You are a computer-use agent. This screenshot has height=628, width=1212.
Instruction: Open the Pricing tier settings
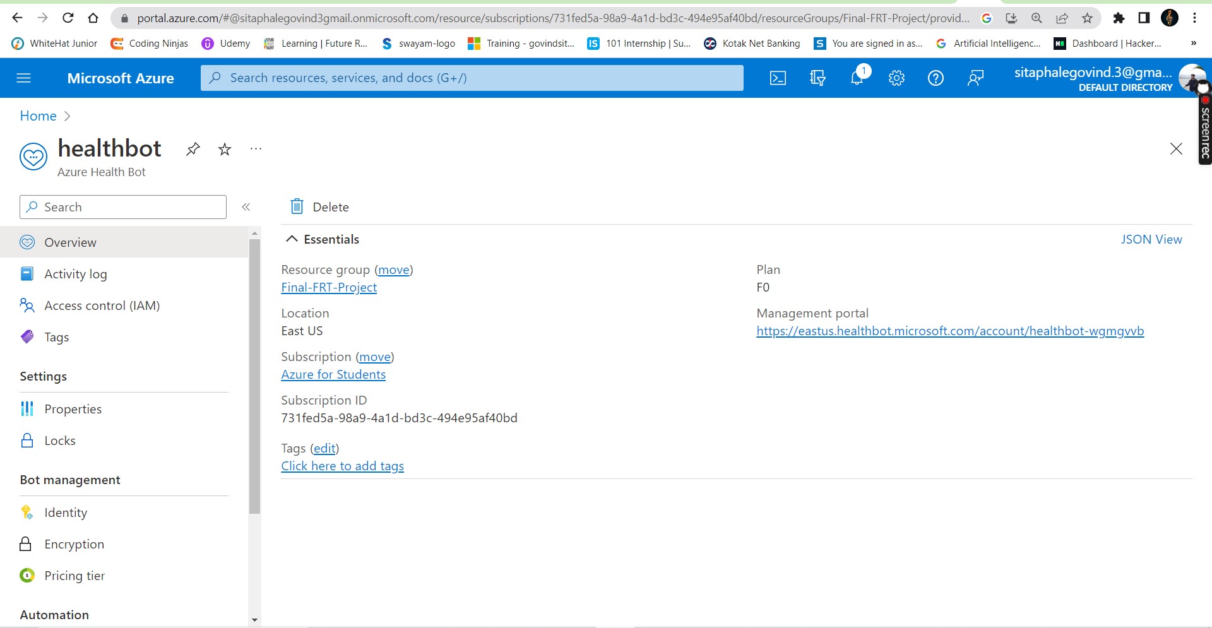pos(74,575)
